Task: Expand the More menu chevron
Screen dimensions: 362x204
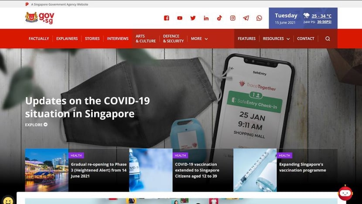Action: pyautogui.click(x=206, y=39)
